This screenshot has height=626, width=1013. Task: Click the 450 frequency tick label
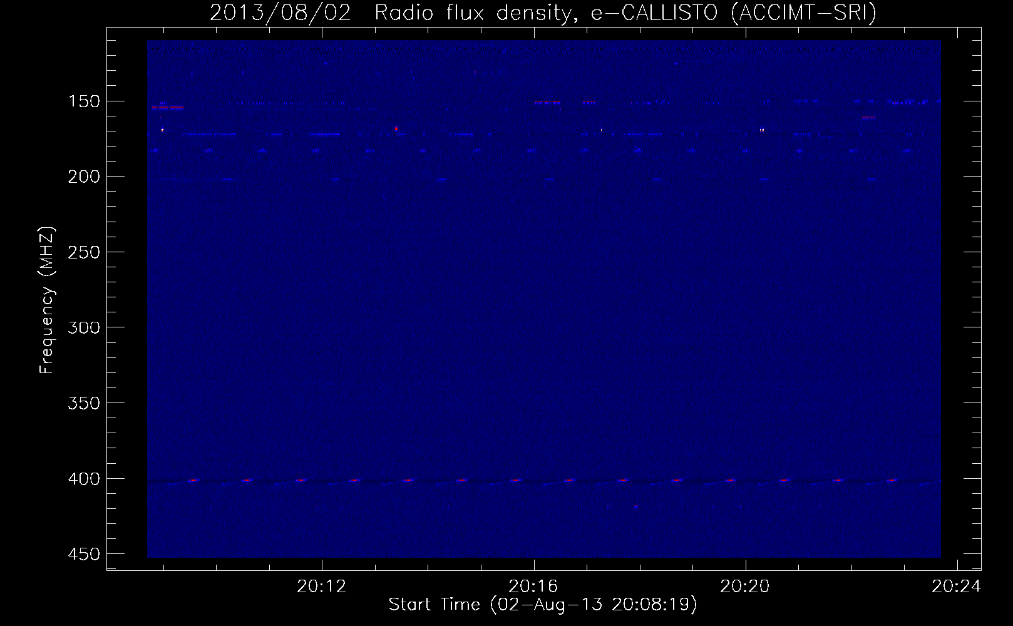[x=83, y=554]
